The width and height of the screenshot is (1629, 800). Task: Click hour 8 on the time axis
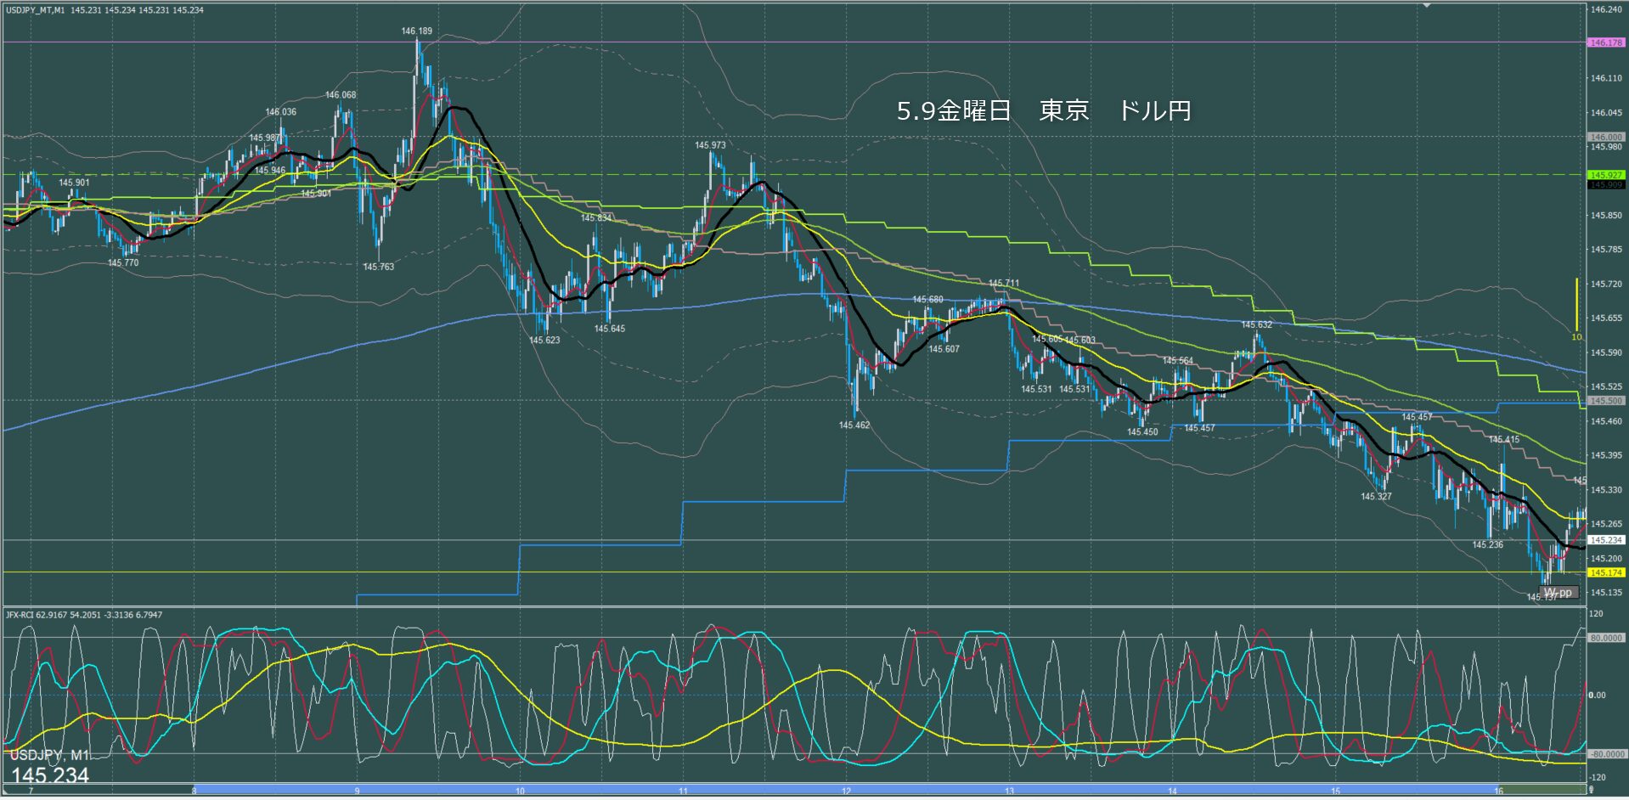194,791
